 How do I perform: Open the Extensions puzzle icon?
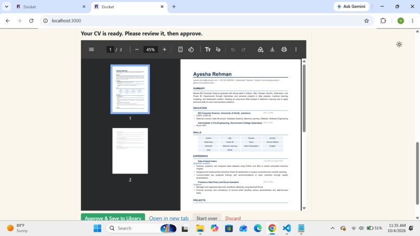[383, 21]
